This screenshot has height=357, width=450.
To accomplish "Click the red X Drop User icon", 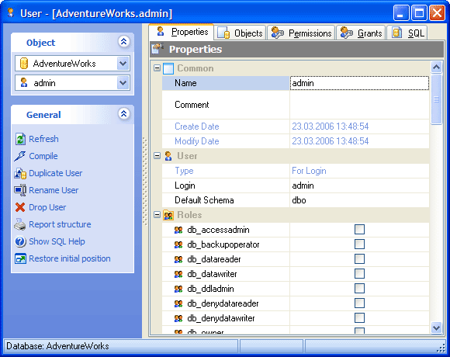I will click(x=20, y=207).
